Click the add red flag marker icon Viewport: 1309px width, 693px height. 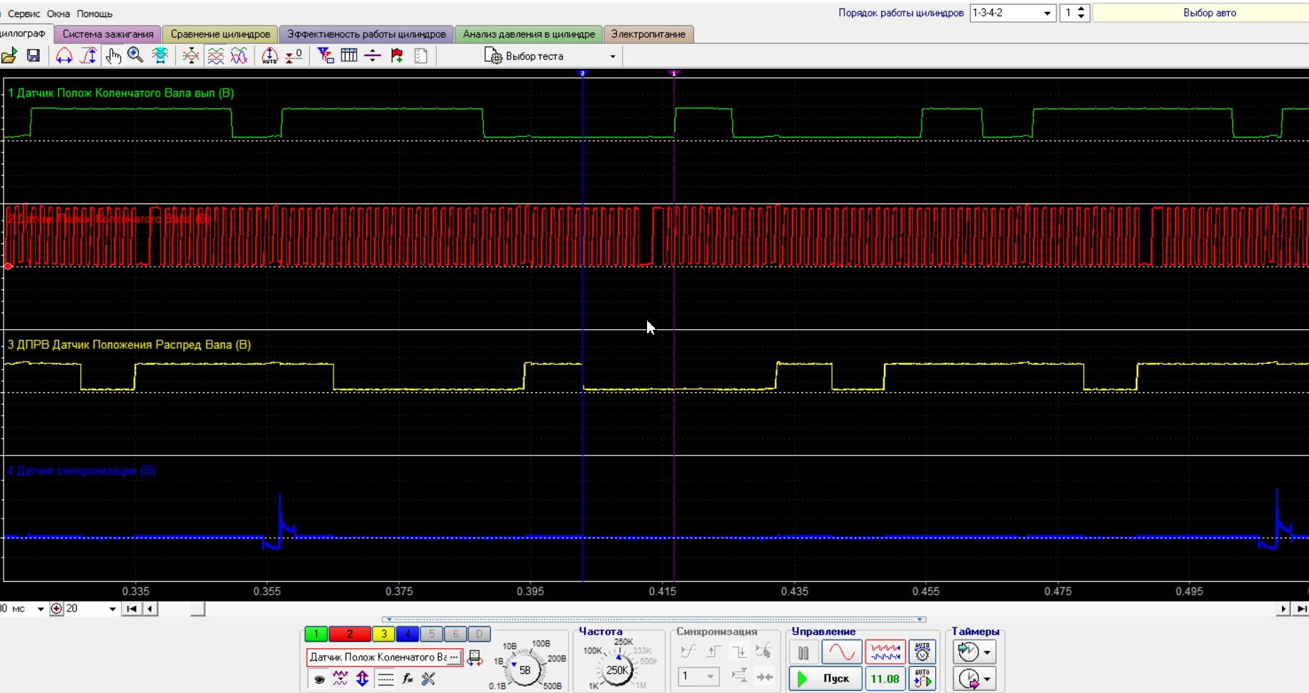point(397,56)
